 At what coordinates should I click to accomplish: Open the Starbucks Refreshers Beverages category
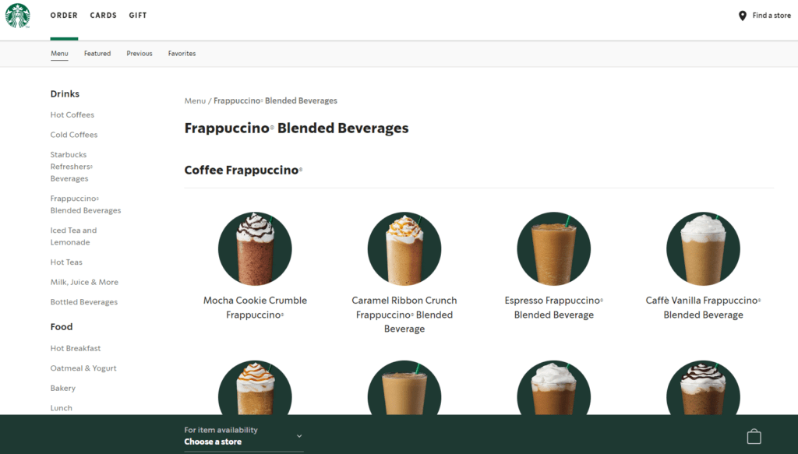72,166
